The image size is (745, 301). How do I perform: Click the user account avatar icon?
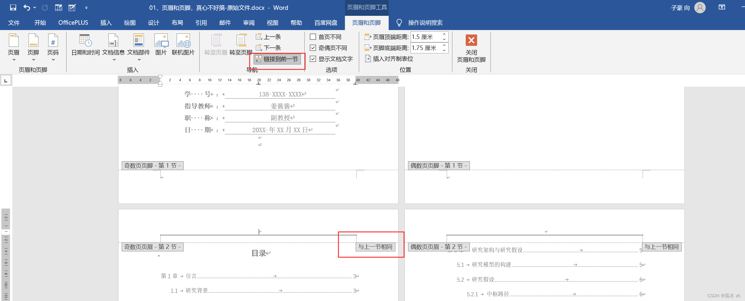coord(700,8)
